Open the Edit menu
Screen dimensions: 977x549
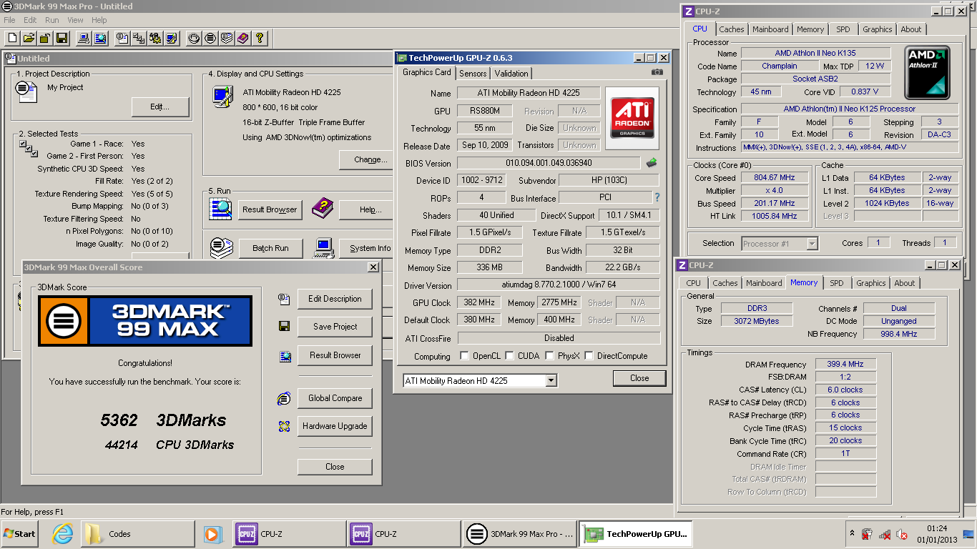pos(30,20)
